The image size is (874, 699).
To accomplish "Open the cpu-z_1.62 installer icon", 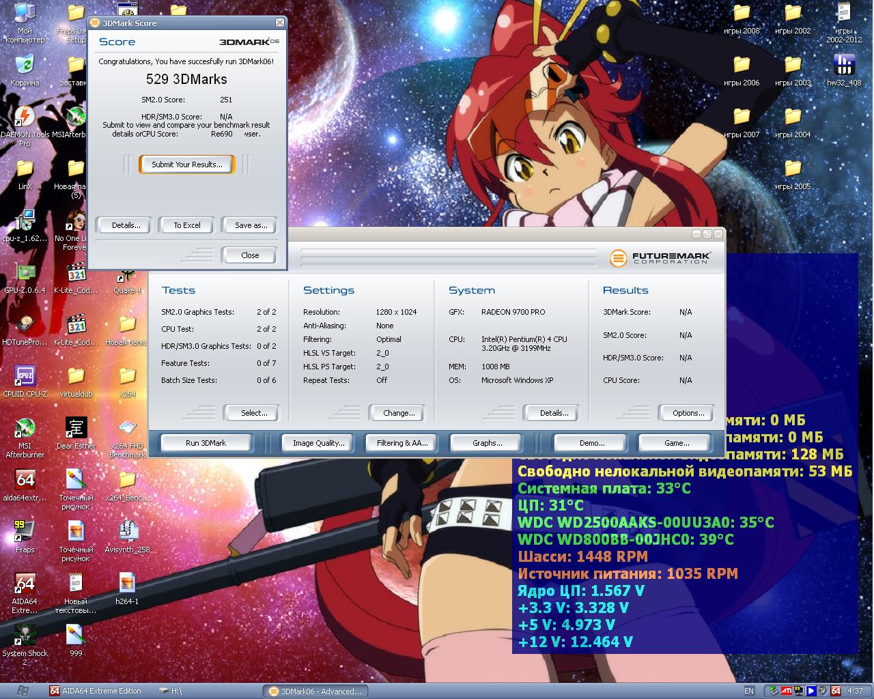I will point(25,226).
